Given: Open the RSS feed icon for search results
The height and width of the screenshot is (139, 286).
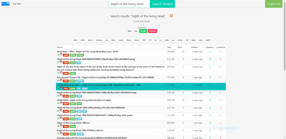Looking at the screenshot, I should point(171,16).
